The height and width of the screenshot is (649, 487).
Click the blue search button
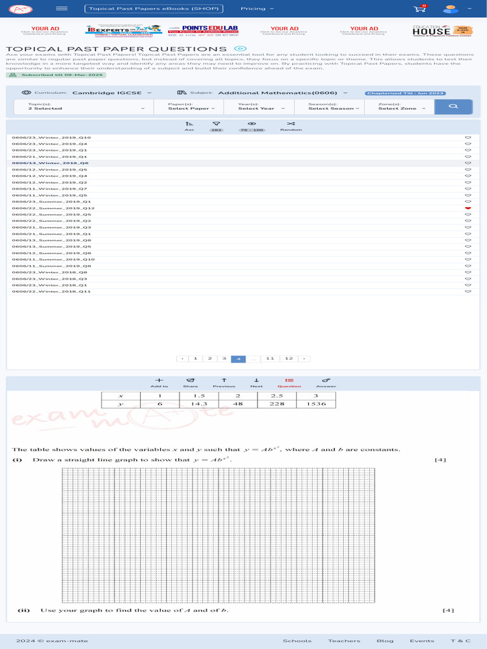click(453, 106)
